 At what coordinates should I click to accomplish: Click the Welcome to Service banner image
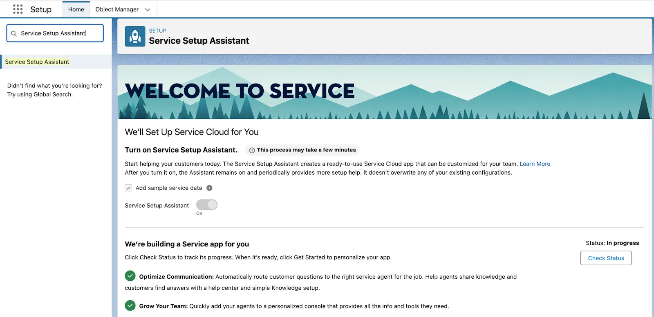point(385,92)
